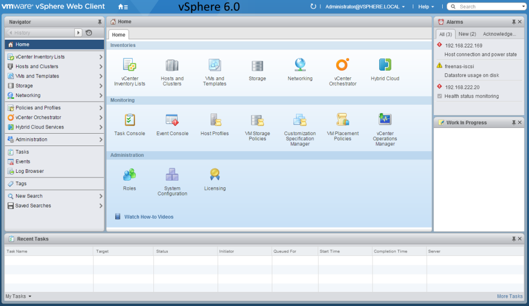
Task: Expand the vCenter Inventory Lists navigator entry
Action: [101, 56]
